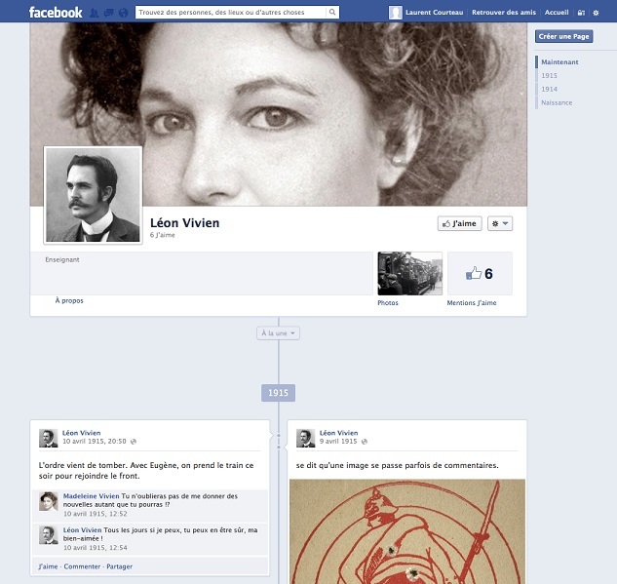
Task: Click Commenter under the 10 avril post
Action: click(x=82, y=566)
